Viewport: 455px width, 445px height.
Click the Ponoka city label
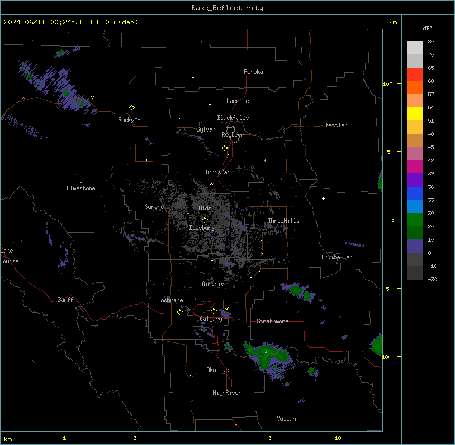253,72
